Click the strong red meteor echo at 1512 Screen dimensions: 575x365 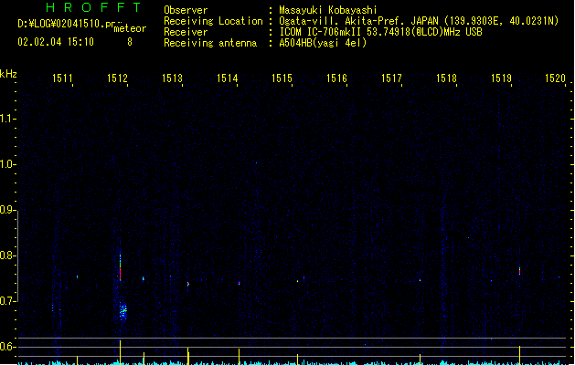tap(120, 268)
